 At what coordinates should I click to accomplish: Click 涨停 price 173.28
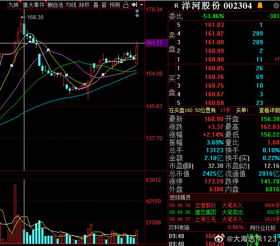pyautogui.click(x=214, y=181)
